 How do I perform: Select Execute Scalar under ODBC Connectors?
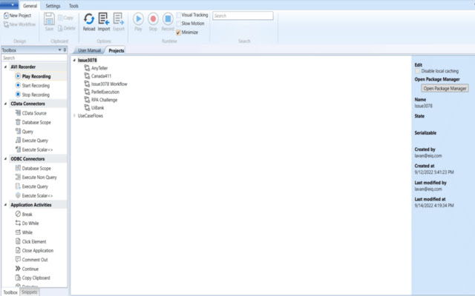[x=37, y=195]
